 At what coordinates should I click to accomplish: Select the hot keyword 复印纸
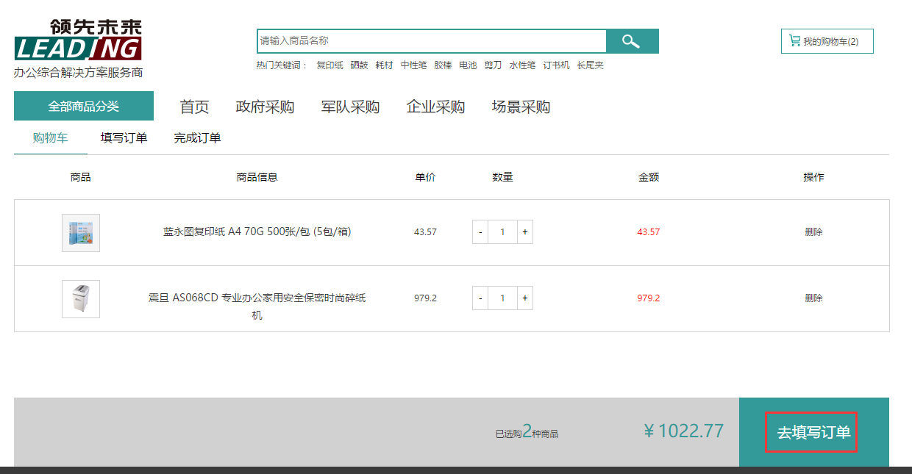pyautogui.click(x=329, y=65)
